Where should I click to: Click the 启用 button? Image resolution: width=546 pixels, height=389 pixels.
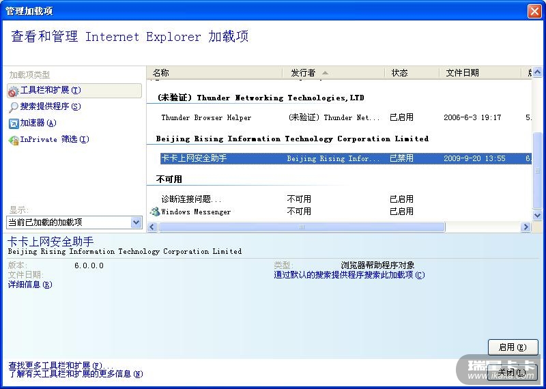(513, 347)
